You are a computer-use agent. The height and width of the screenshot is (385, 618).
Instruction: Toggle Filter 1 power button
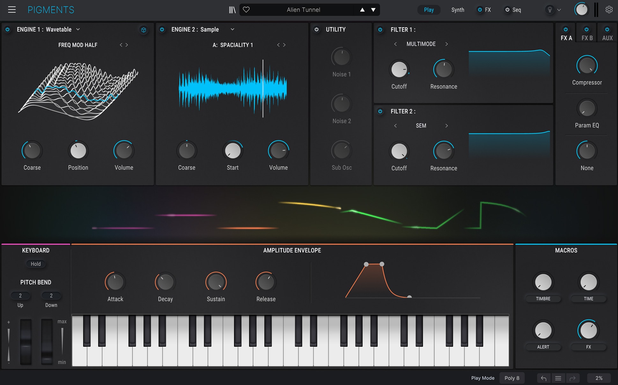pyautogui.click(x=380, y=30)
